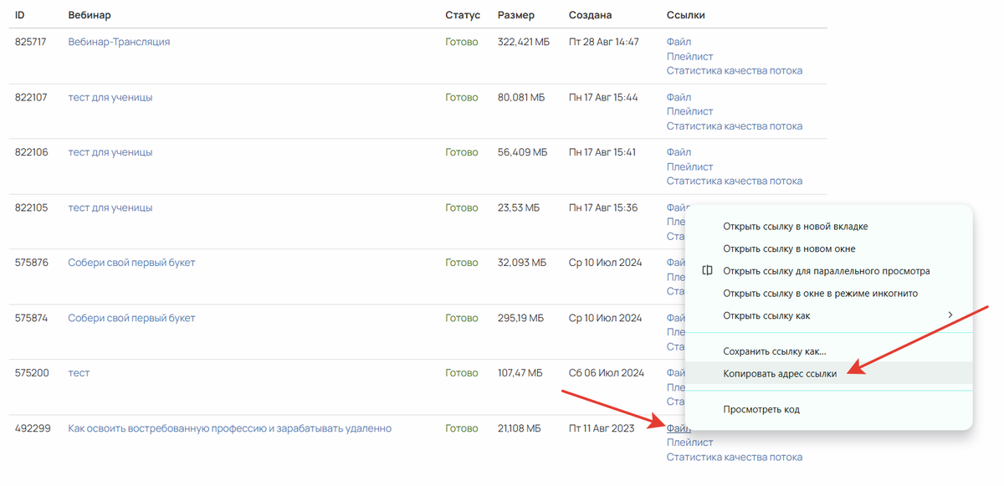Screen dimensions: 1004x486
Task: Open 'тест для ученицы' in row 822106
Action: 110,152
